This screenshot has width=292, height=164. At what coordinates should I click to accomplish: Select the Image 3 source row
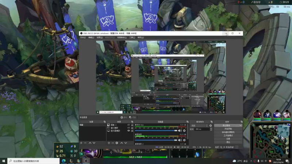coord(120,125)
